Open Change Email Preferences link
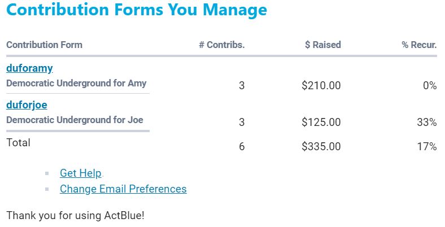 (x=123, y=189)
